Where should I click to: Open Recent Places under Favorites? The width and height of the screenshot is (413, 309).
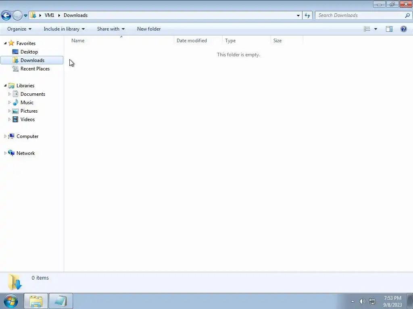click(35, 68)
